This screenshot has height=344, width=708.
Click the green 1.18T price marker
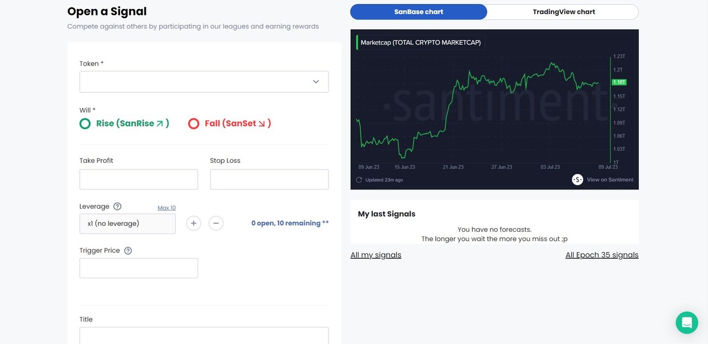619,82
